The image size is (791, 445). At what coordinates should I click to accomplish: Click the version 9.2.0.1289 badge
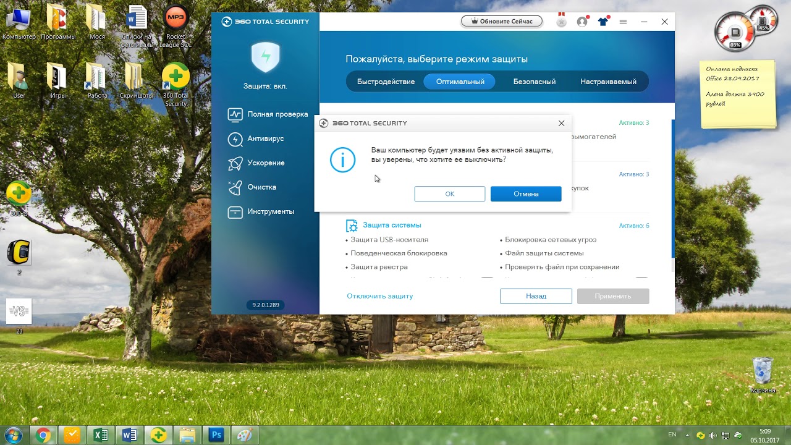(266, 305)
